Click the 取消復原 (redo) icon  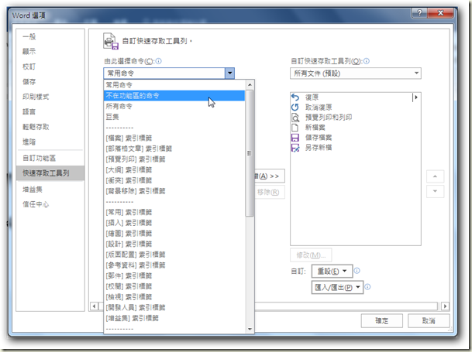point(295,108)
